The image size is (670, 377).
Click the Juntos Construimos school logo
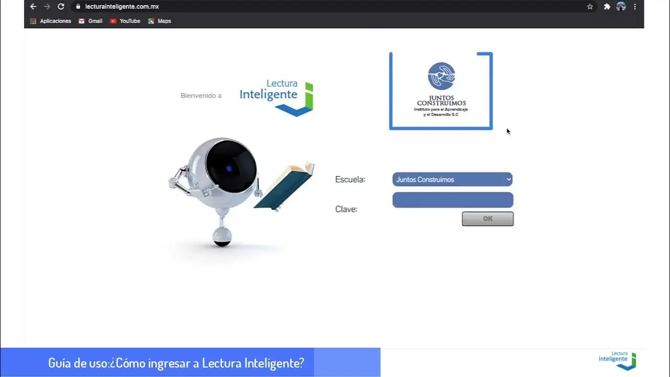(441, 91)
